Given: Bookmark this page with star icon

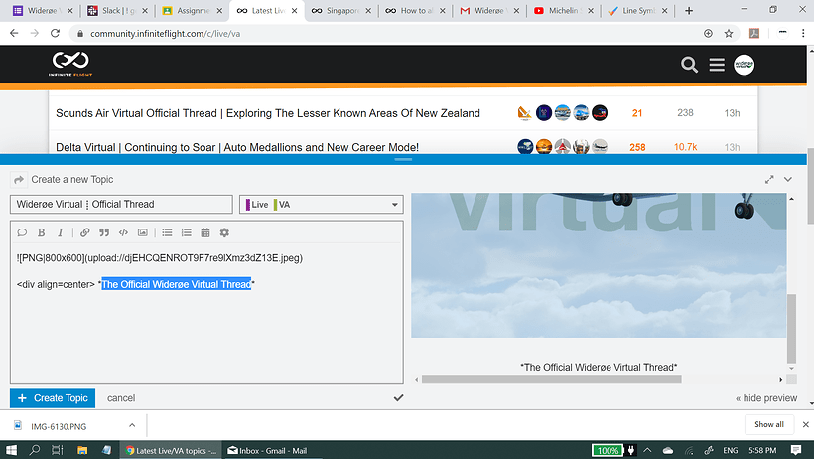Looking at the screenshot, I should 729,33.
